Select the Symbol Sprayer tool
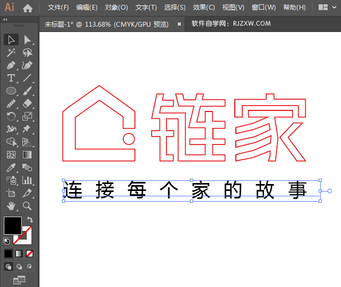This screenshot has height=287, width=341. pos(11,180)
